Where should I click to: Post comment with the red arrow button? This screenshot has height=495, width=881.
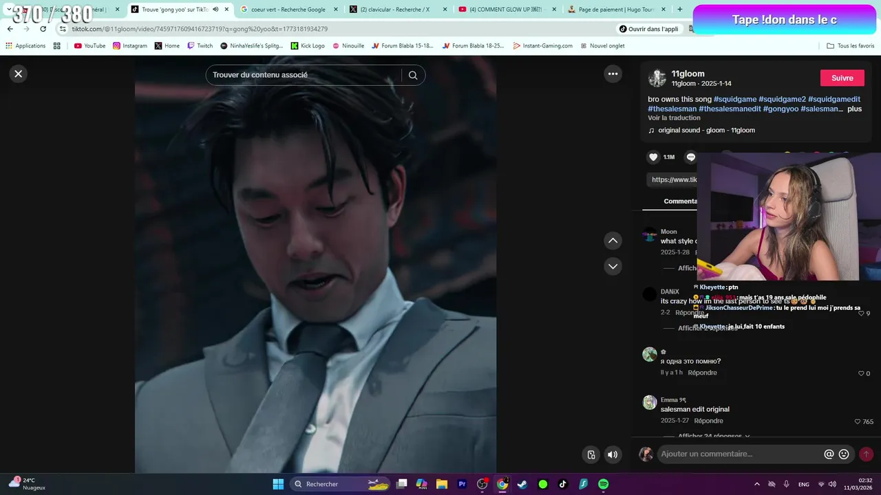[x=866, y=454]
